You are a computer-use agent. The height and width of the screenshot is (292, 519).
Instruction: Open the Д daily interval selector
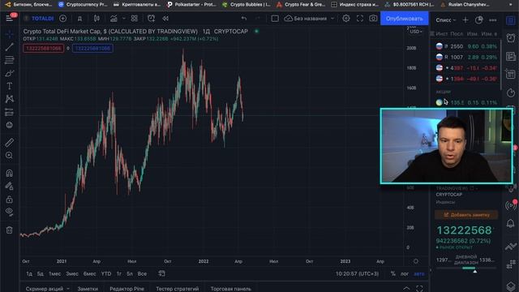click(79, 19)
